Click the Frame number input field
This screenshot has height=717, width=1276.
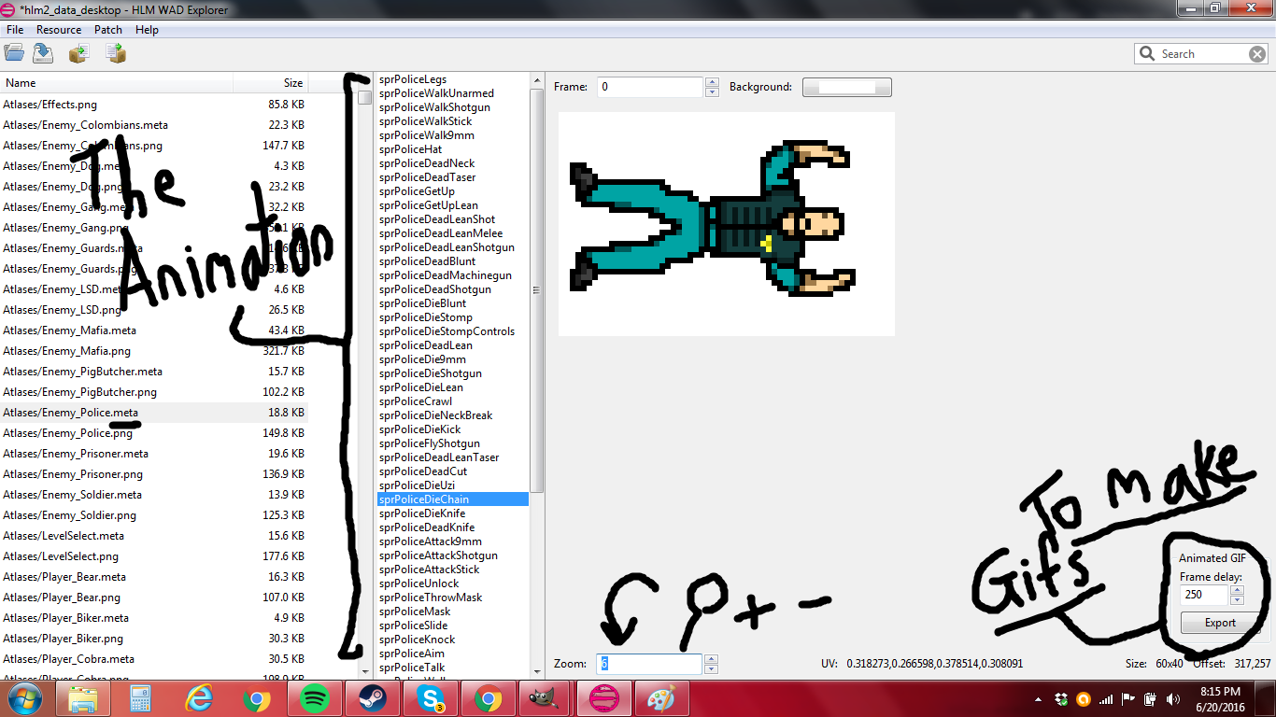650,87
